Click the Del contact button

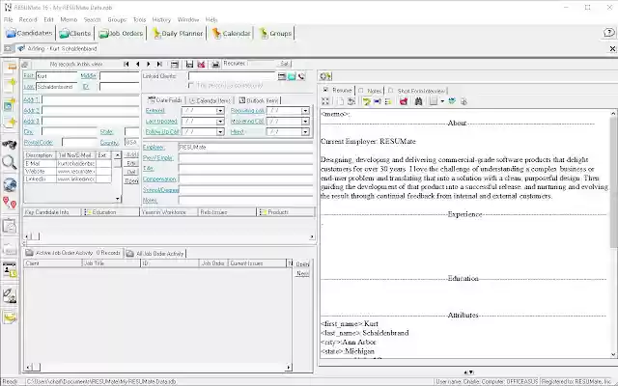pos(131,172)
